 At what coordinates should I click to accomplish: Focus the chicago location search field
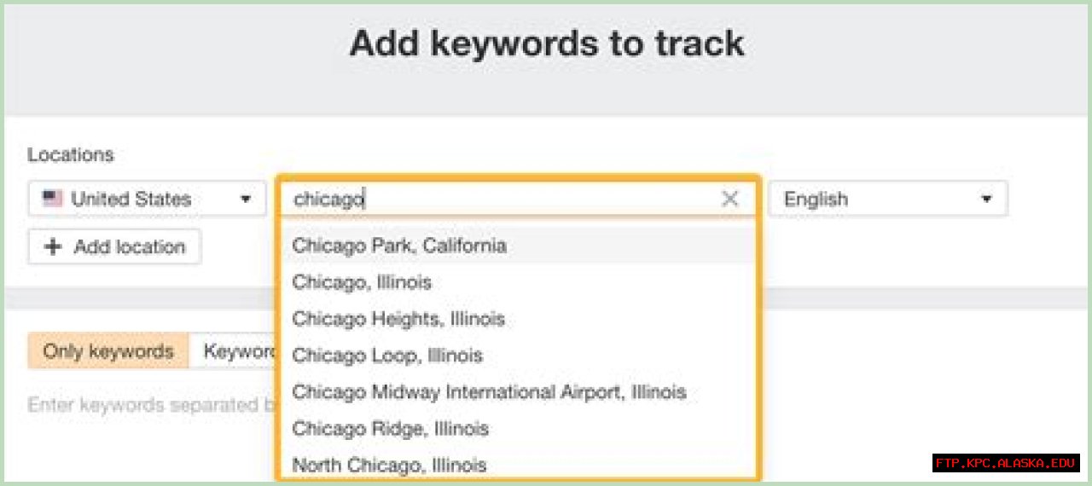pos(503,199)
